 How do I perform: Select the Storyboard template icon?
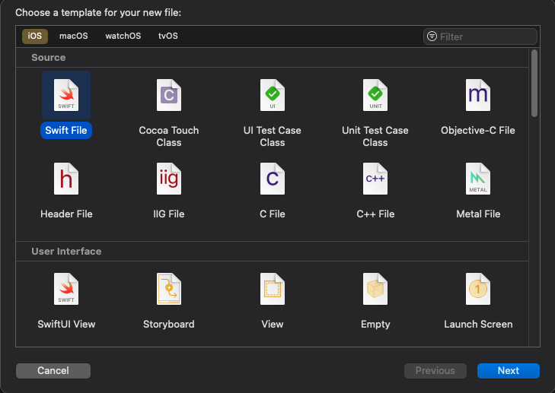(169, 289)
